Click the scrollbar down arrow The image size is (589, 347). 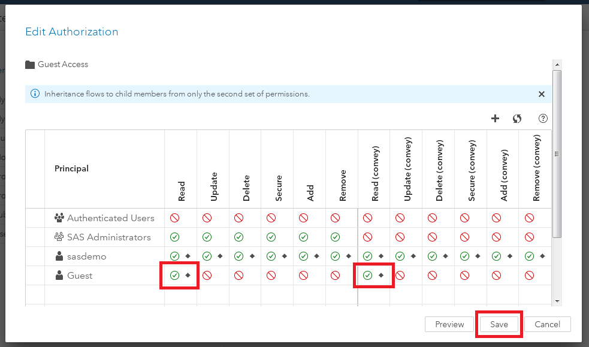pos(557,301)
